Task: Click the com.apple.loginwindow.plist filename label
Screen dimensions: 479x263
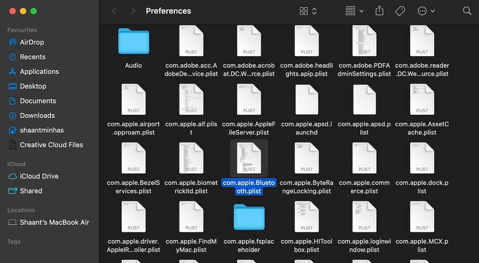Action: point(364,245)
